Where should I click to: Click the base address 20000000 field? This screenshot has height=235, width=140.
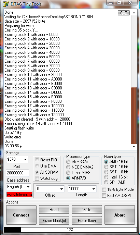tap(17, 173)
